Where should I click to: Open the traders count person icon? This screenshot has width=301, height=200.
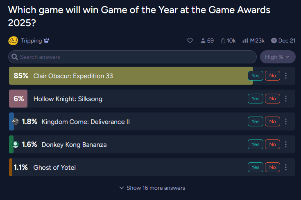coord(203,40)
